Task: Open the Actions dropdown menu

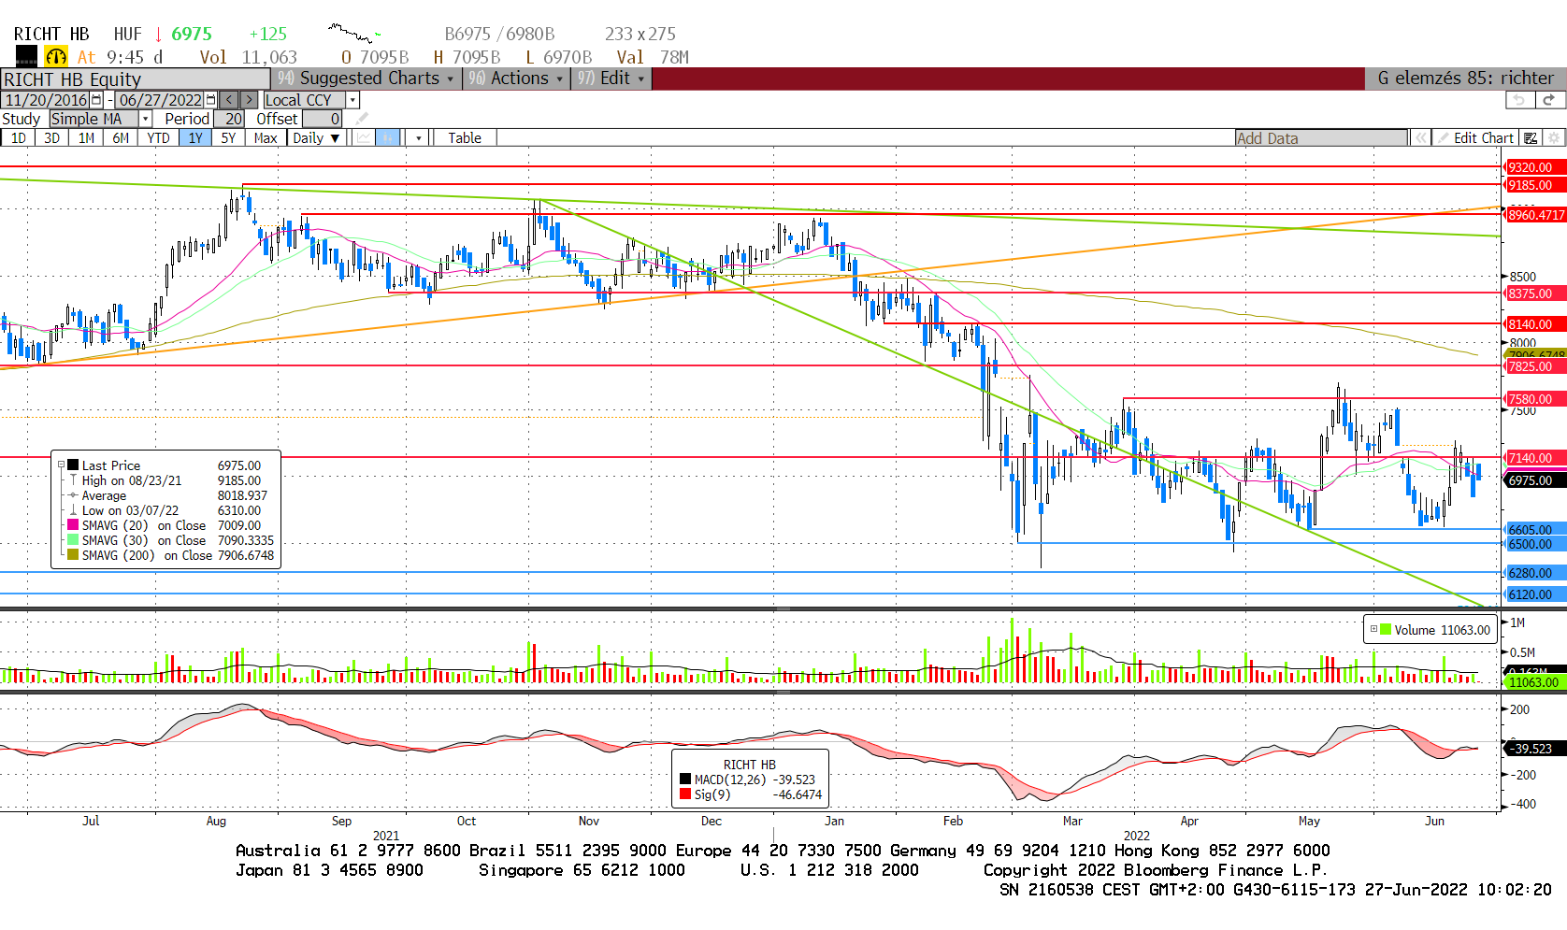Action: 516,79
